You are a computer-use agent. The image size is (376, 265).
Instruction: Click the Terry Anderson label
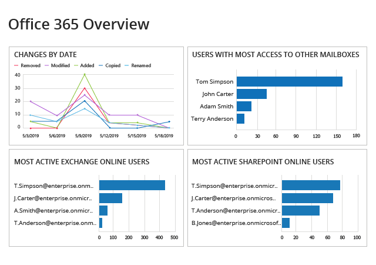(x=212, y=119)
